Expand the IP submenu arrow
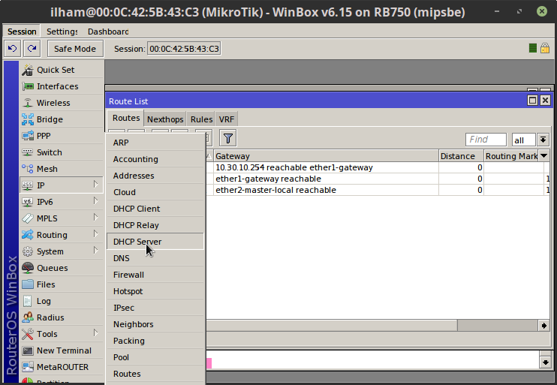 point(95,185)
